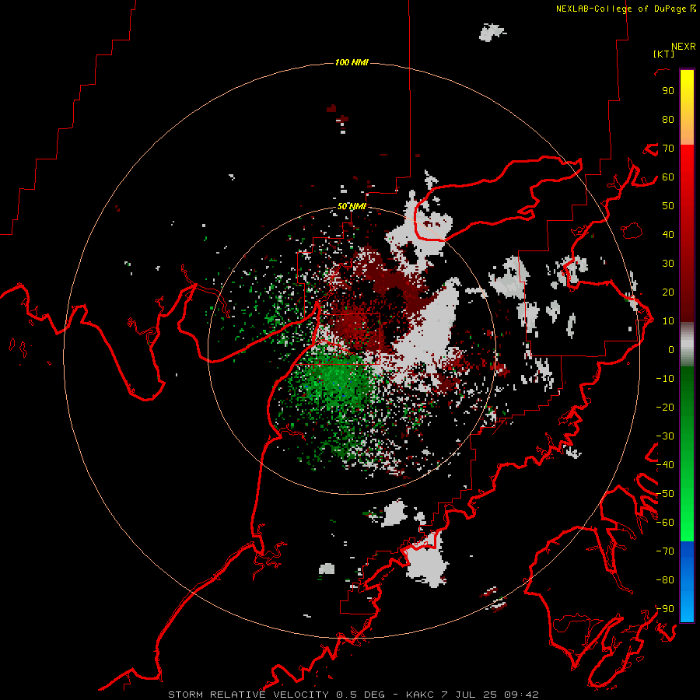Click the 80 knot label on color scale
The height and width of the screenshot is (700, 700).
pos(668,119)
